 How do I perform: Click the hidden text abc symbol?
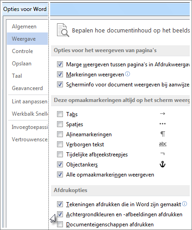pos(163,144)
